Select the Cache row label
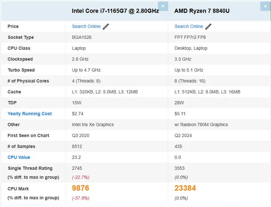The height and width of the screenshot is (207, 271). 14,92
